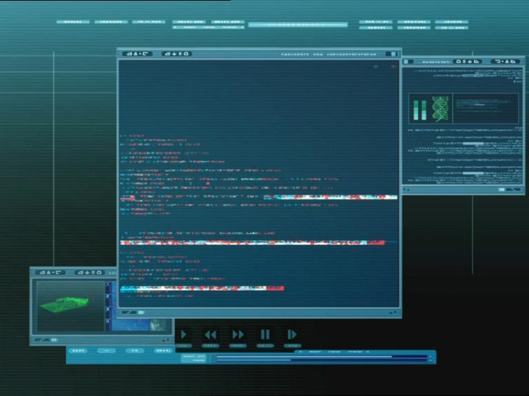
Task: Click the first top-left menu button
Action: [x=72, y=22]
